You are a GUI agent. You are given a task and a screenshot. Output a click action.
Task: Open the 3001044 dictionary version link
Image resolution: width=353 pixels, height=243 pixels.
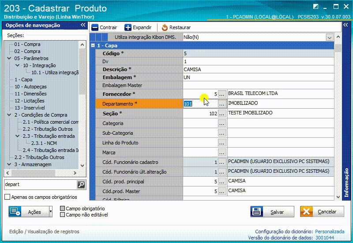(x=325, y=238)
